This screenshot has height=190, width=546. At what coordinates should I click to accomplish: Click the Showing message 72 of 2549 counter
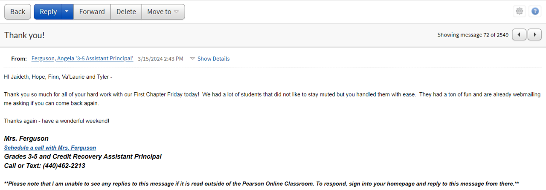tap(473, 35)
